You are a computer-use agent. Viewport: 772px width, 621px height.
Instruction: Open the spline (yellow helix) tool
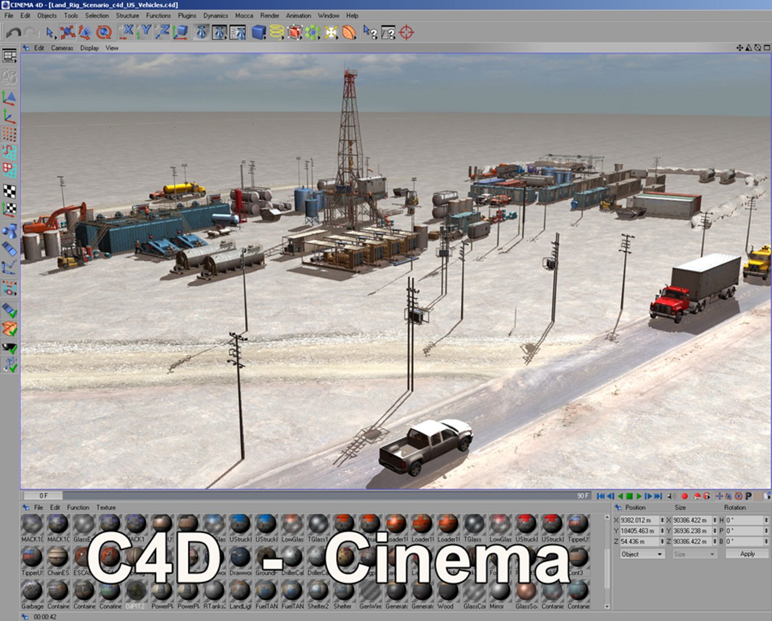pyautogui.click(x=276, y=33)
